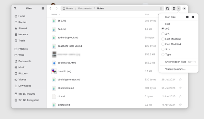This screenshot has height=119, width=204.
Task: Open Pictures in the sidebar
Action: pyautogui.click(x=29, y=74)
